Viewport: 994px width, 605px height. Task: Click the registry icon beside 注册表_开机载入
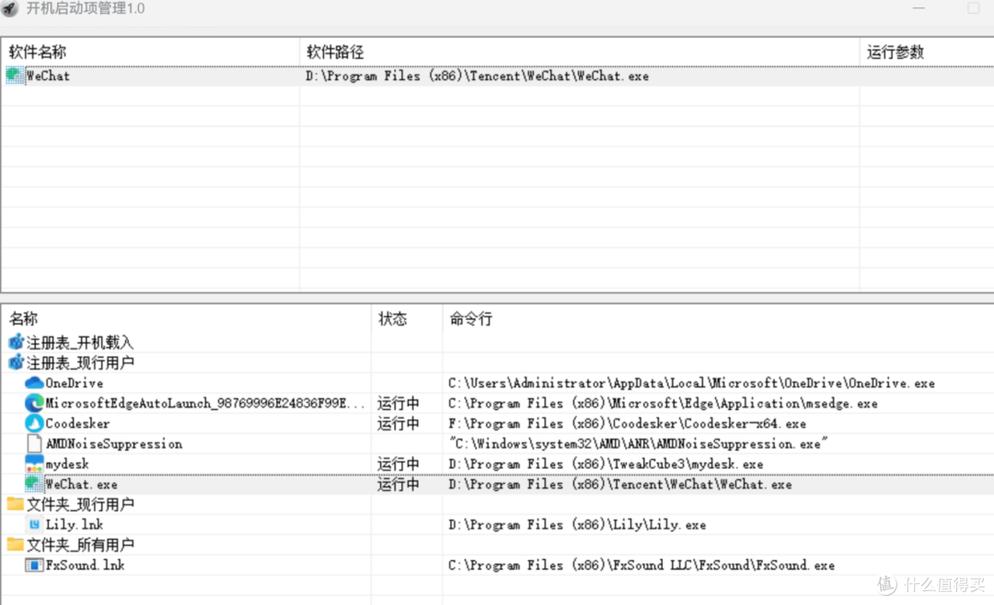[x=16, y=342]
